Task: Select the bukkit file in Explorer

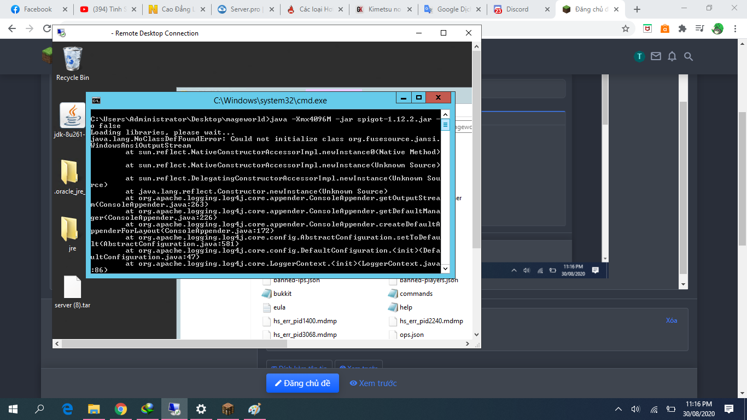Action: click(277, 294)
